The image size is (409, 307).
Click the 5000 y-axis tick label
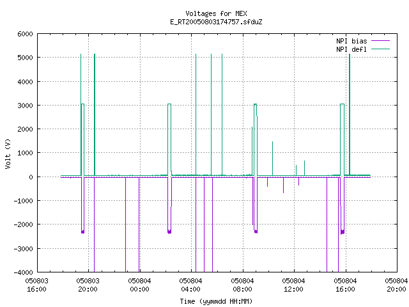point(26,58)
